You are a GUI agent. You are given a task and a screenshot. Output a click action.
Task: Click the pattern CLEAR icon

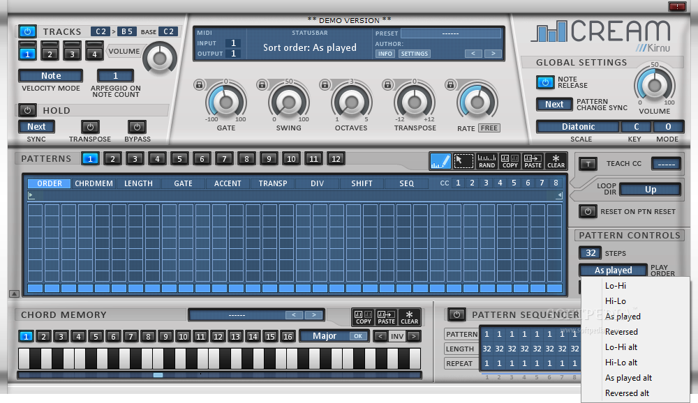pyautogui.click(x=556, y=161)
